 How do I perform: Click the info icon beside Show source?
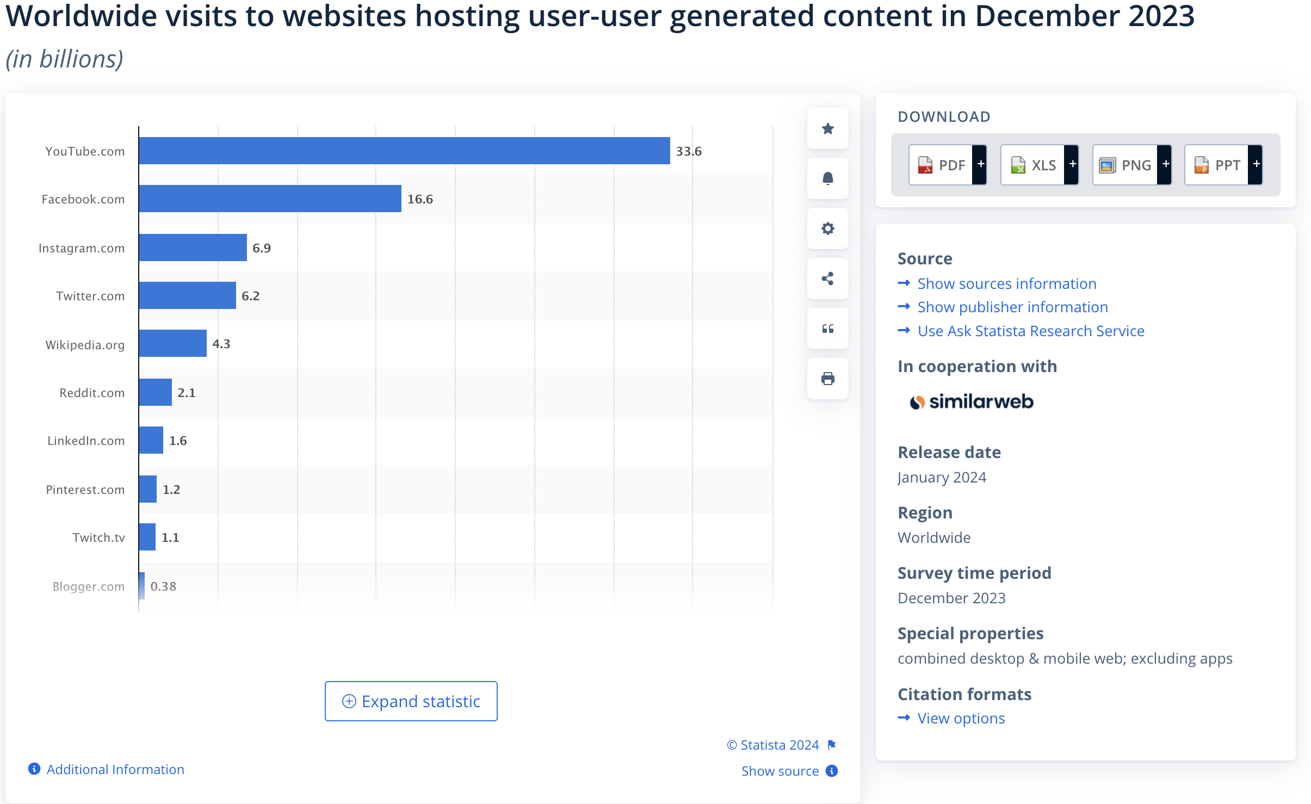pyautogui.click(x=832, y=771)
